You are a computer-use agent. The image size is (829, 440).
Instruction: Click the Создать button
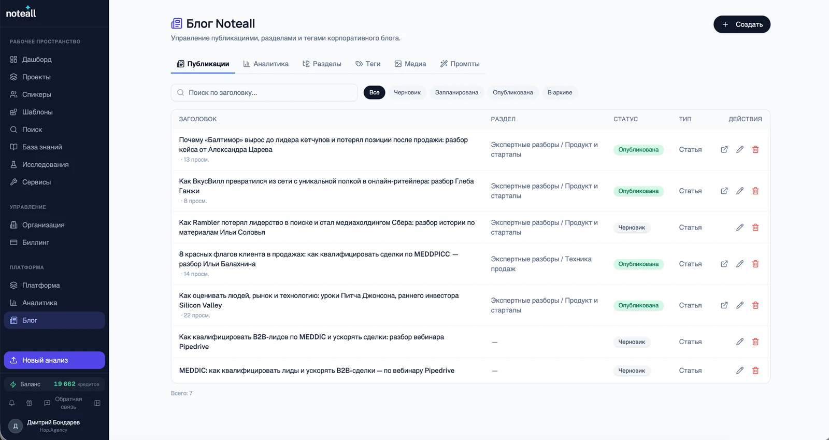[x=742, y=24]
